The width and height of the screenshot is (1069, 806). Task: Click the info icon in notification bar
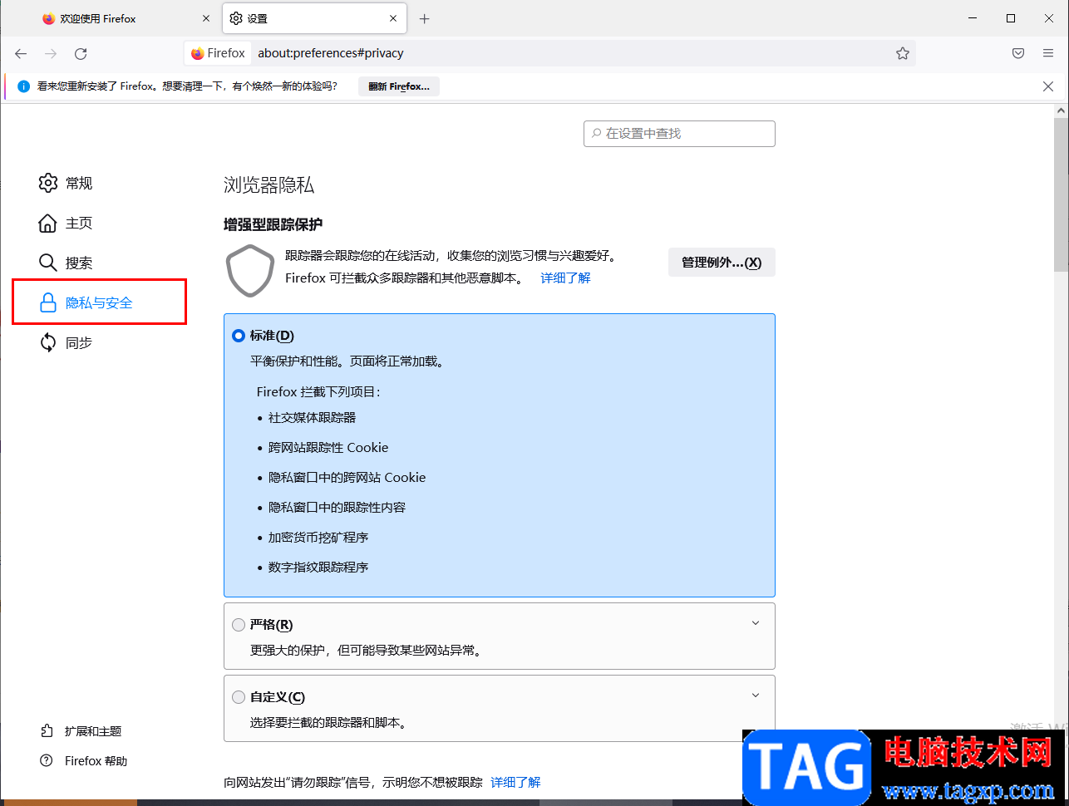[x=23, y=86]
